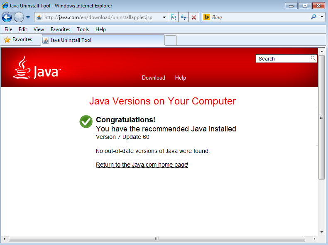The width and height of the screenshot is (328, 245).
Task: Open the View menu
Action: [39, 29]
